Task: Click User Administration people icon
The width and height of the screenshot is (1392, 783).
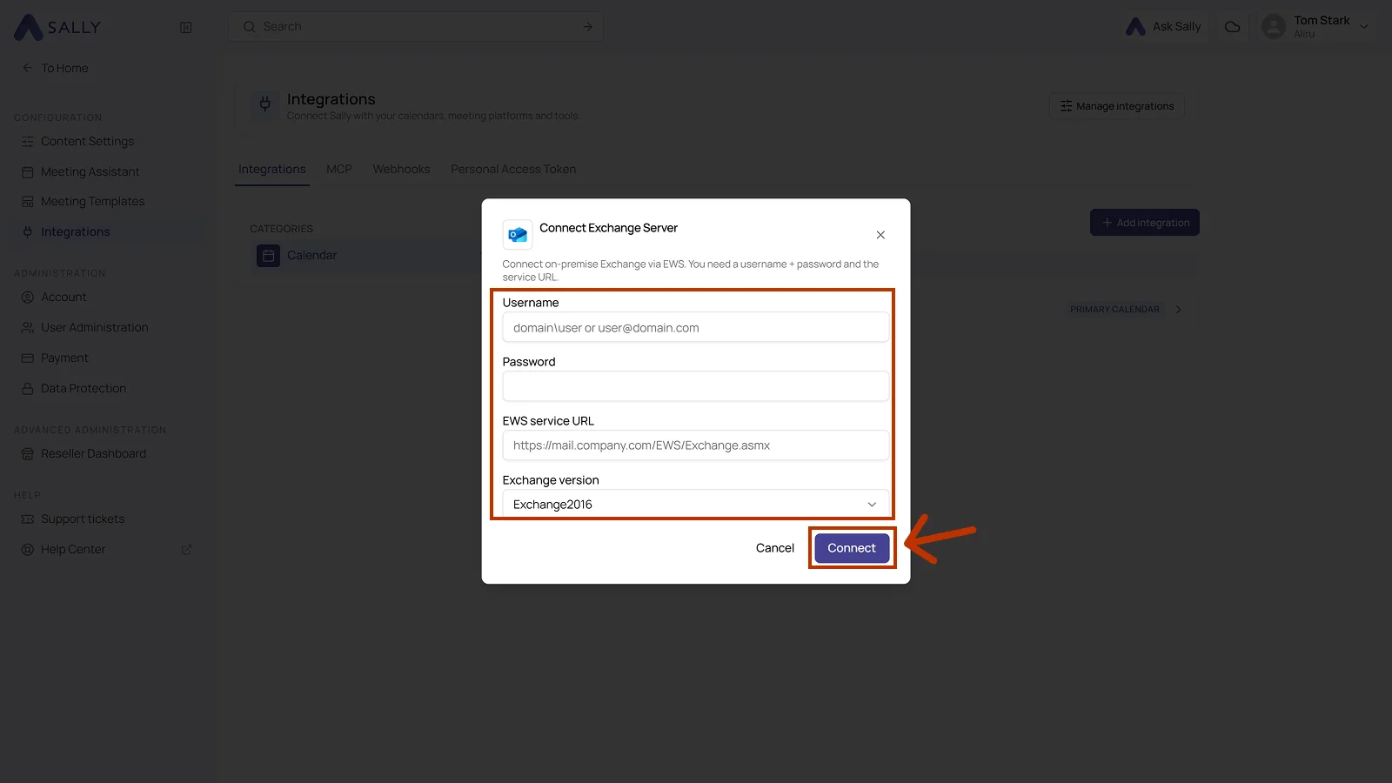Action: (x=28, y=327)
